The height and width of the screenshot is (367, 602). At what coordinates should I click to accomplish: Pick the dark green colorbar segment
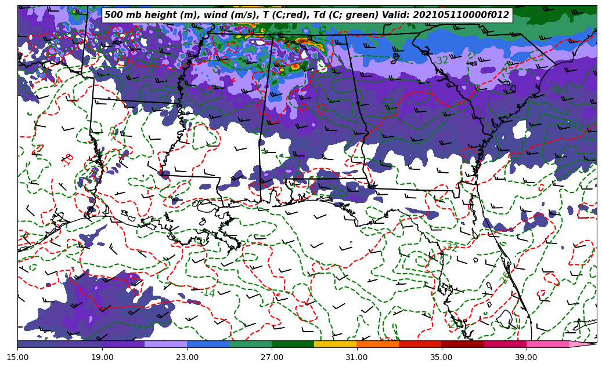[x=293, y=344]
